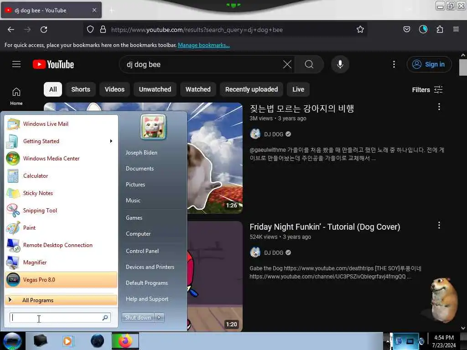Expand the Getting Started submenu arrow
Image resolution: width=467 pixels, height=350 pixels.
(x=111, y=141)
